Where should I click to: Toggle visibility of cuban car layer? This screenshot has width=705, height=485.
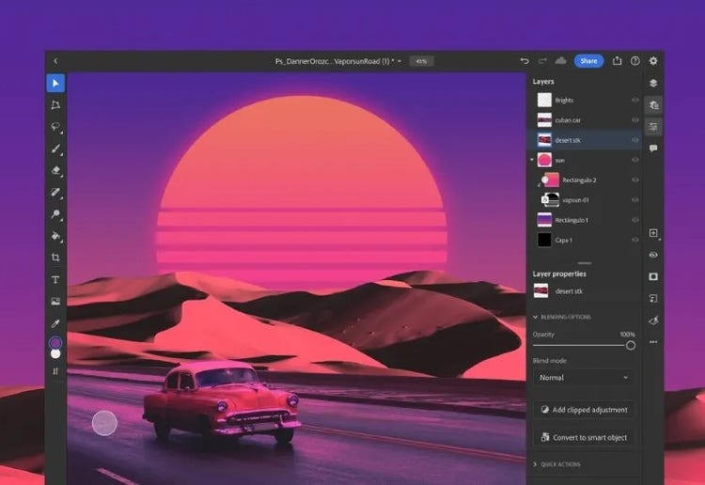(x=635, y=120)
